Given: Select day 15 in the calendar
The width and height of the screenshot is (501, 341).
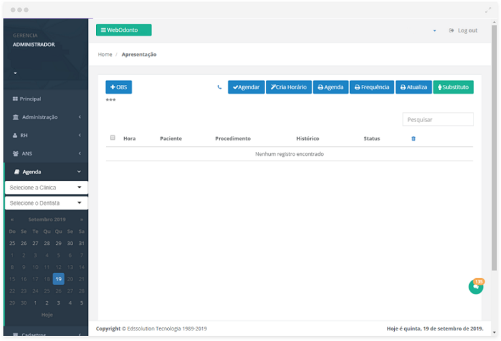Looking at the screenshot, I should click(12, 279).
